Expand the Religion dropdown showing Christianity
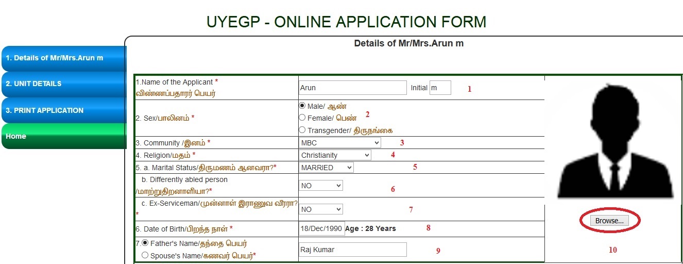The image size is (683, 264). click(335, 155)
